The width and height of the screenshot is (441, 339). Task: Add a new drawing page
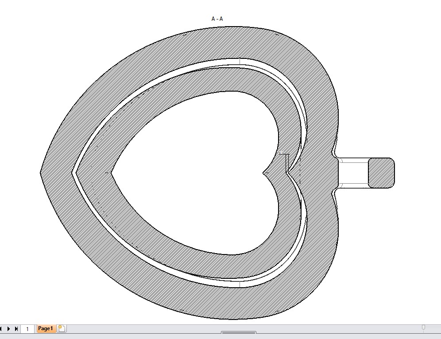coord(62,328)
